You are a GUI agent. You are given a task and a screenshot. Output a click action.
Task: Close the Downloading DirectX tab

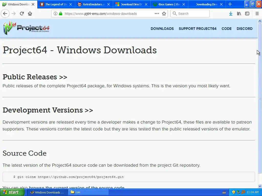coord(221,4)
